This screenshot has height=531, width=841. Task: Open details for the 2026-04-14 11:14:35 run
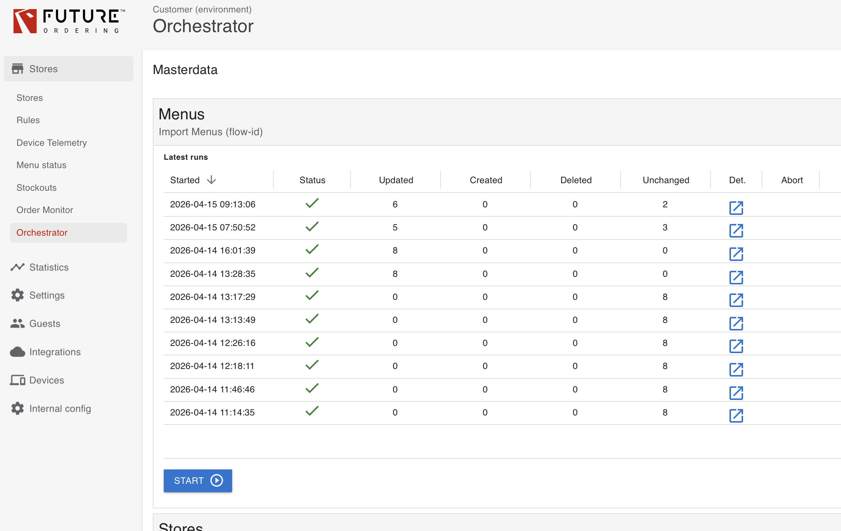tap(736, 416)
